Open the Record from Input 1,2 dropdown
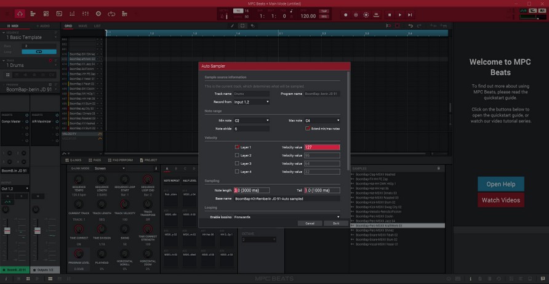Viewport: 549px width, 284px height. tap(252, 102)
